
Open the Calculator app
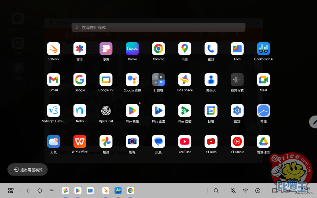point(158,80)
